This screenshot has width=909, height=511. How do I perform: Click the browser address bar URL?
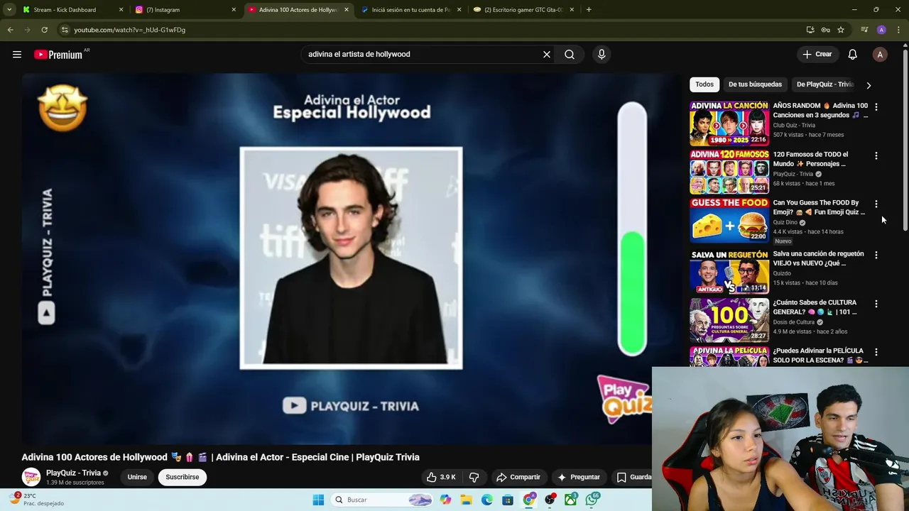[x=129, y=30]
